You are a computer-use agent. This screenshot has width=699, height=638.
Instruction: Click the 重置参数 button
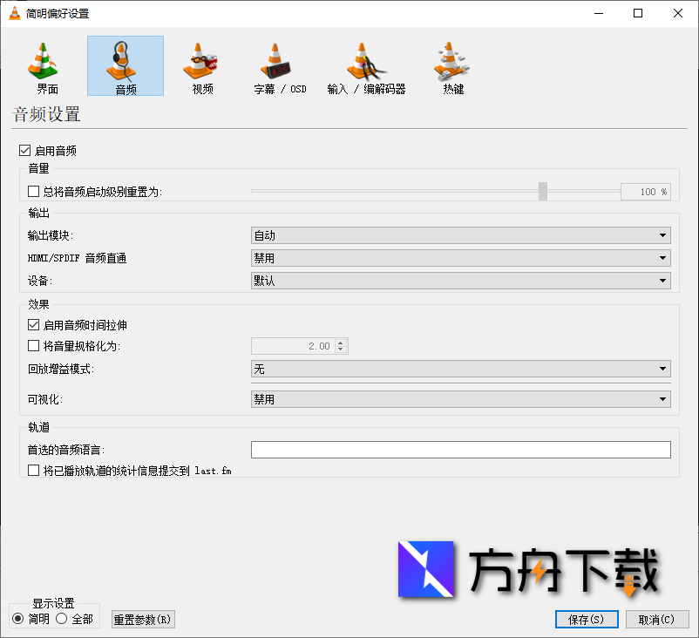tap(142, 619)
